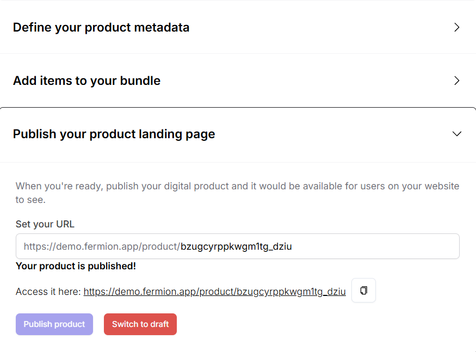Screen dimensions: 476x352
Task: Click the Publish product button
Action: [54, 324]
